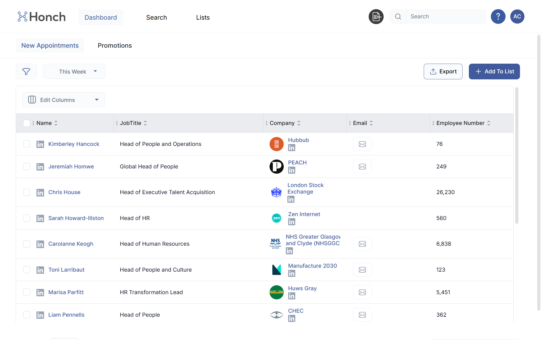The image size is (542, 340).
Task: Expand the Edit Columns dropdown
Action: point(63,100)
